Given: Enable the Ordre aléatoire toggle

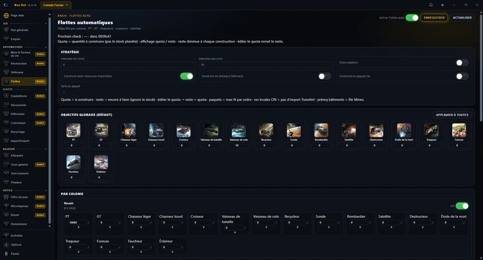Looking at the screenshot, I should pyautogui.click(x=462, y=63).
